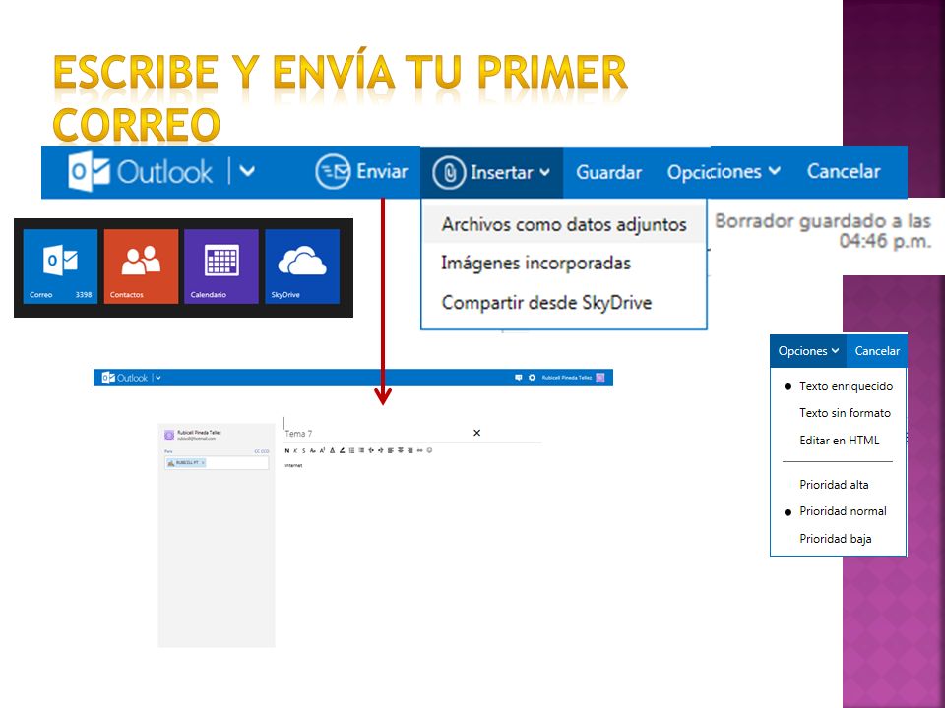Choose Imágenes incorporadas
The width and height of the screenshot is (945, 708).
(535, 264)
